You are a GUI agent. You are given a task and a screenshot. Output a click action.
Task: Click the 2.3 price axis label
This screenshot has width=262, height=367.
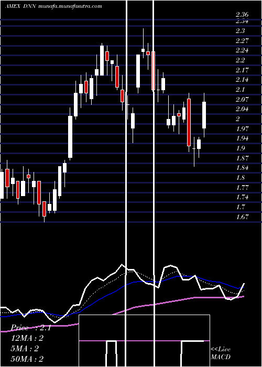point(240,30)
